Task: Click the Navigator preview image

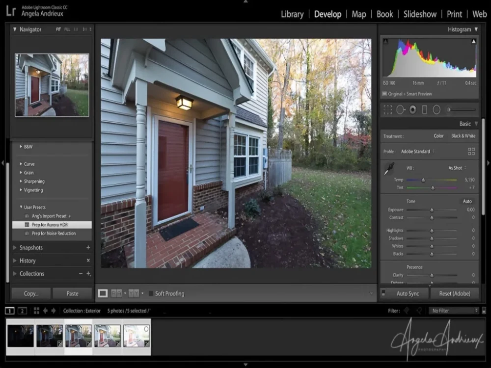Action: pos(52,85)
